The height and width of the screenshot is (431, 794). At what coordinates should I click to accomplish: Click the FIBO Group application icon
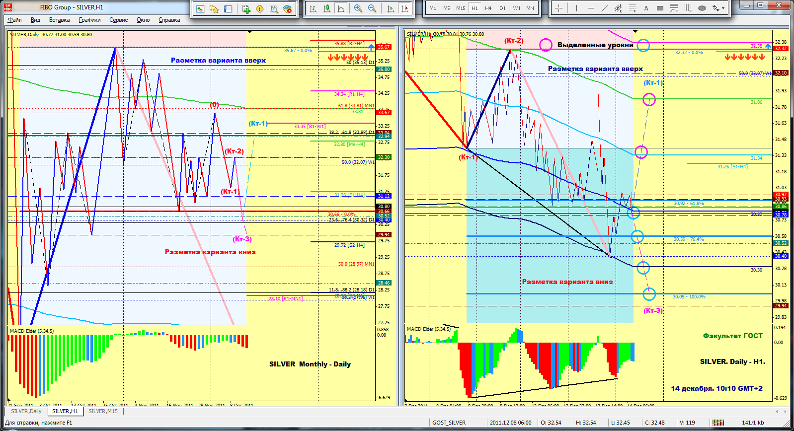click(8, 7)
